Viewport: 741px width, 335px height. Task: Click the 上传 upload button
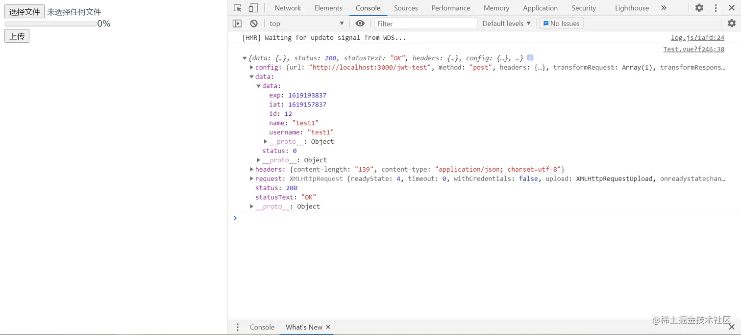click(x=17, y=36)
